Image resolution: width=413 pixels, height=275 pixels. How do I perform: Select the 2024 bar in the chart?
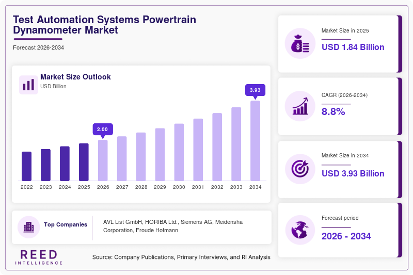65,164
